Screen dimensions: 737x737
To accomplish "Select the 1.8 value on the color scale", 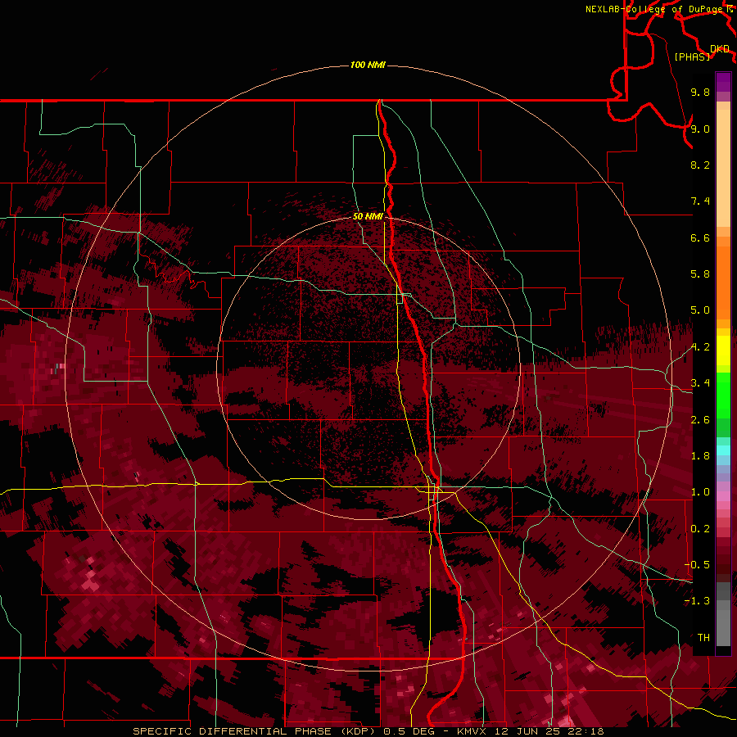I will [700, 456].
